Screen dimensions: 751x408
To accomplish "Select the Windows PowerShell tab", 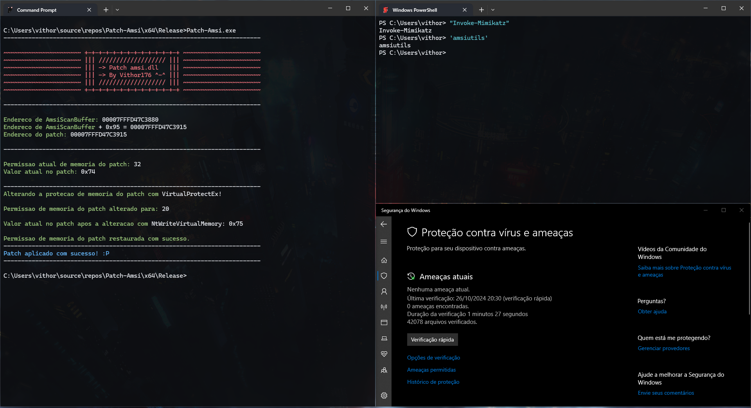I will [x=425, y=10].
